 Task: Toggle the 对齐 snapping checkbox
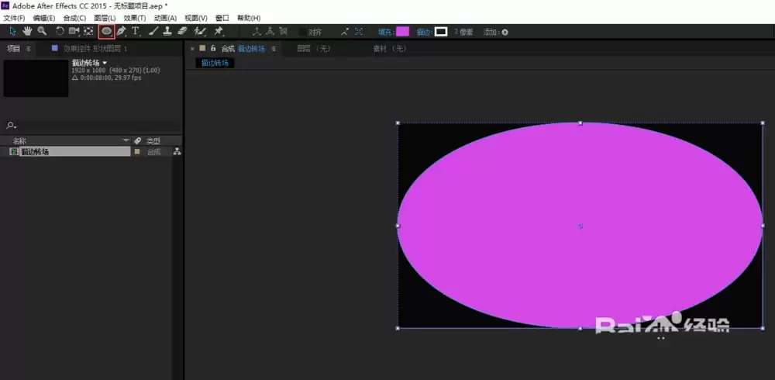click(x=304, y=32)
